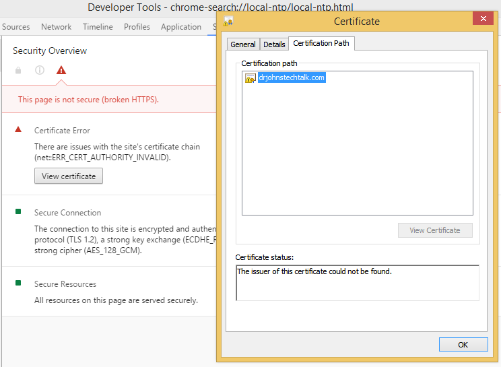
Task: Select drjohnstechtalk.com in the certification path
Action: (x=292, y=77)
